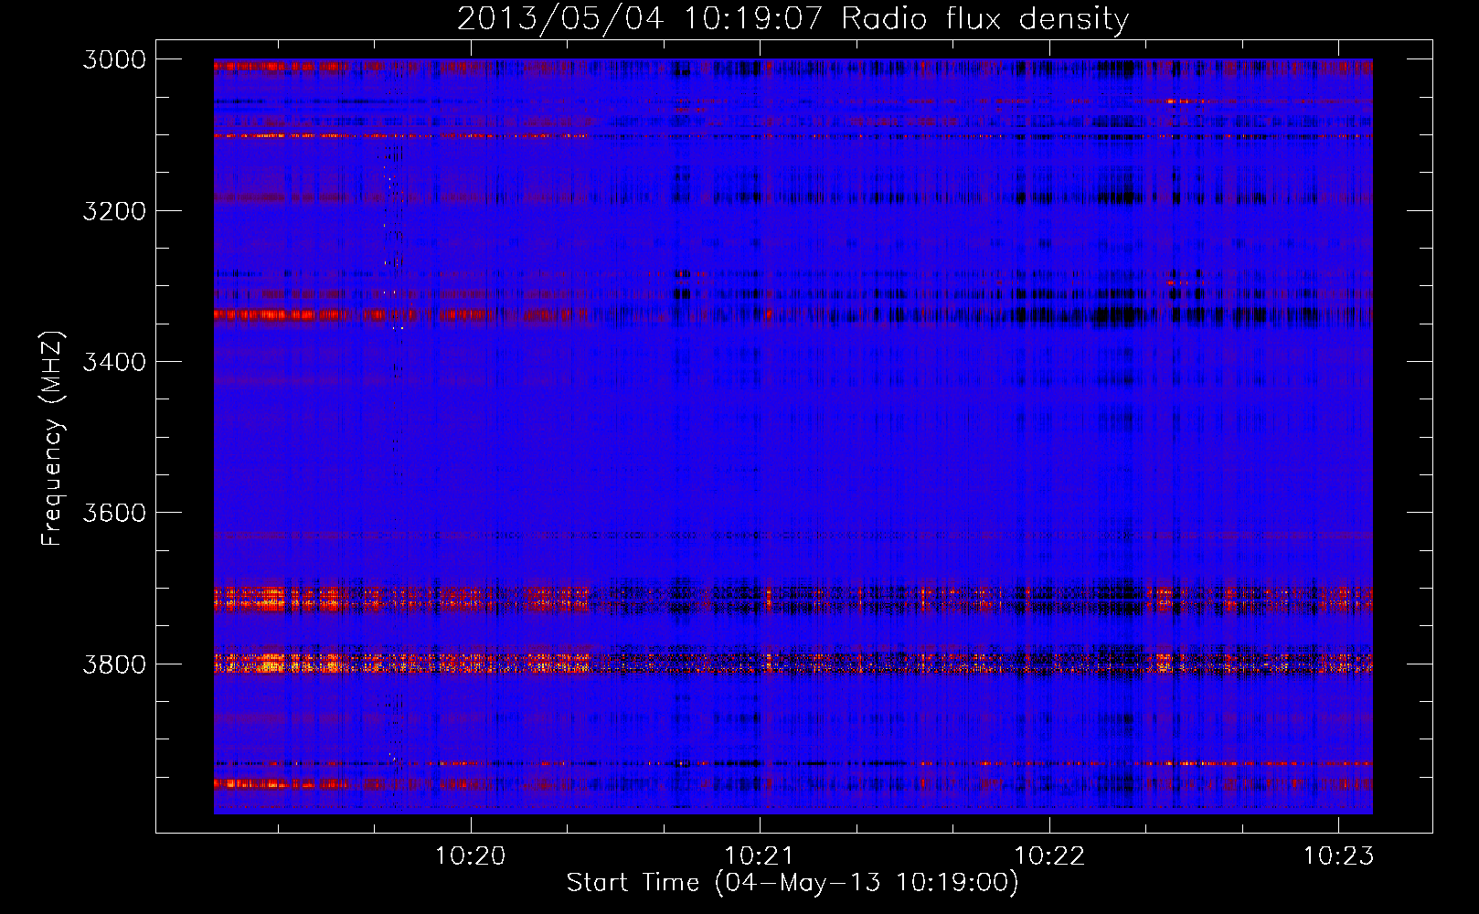Image resolution: width=1479 pixels, height=914 pixels.
Task: Click the 3800 frequency tick label
Action: point(114,664)
